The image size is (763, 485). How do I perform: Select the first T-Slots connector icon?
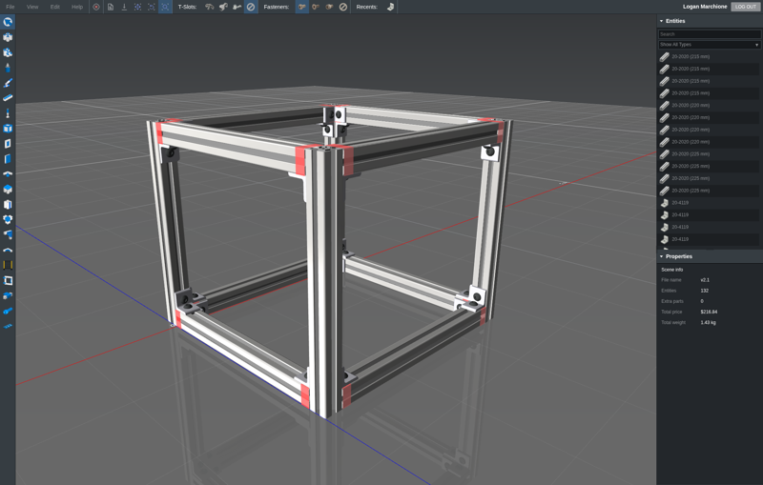(210, 7)
